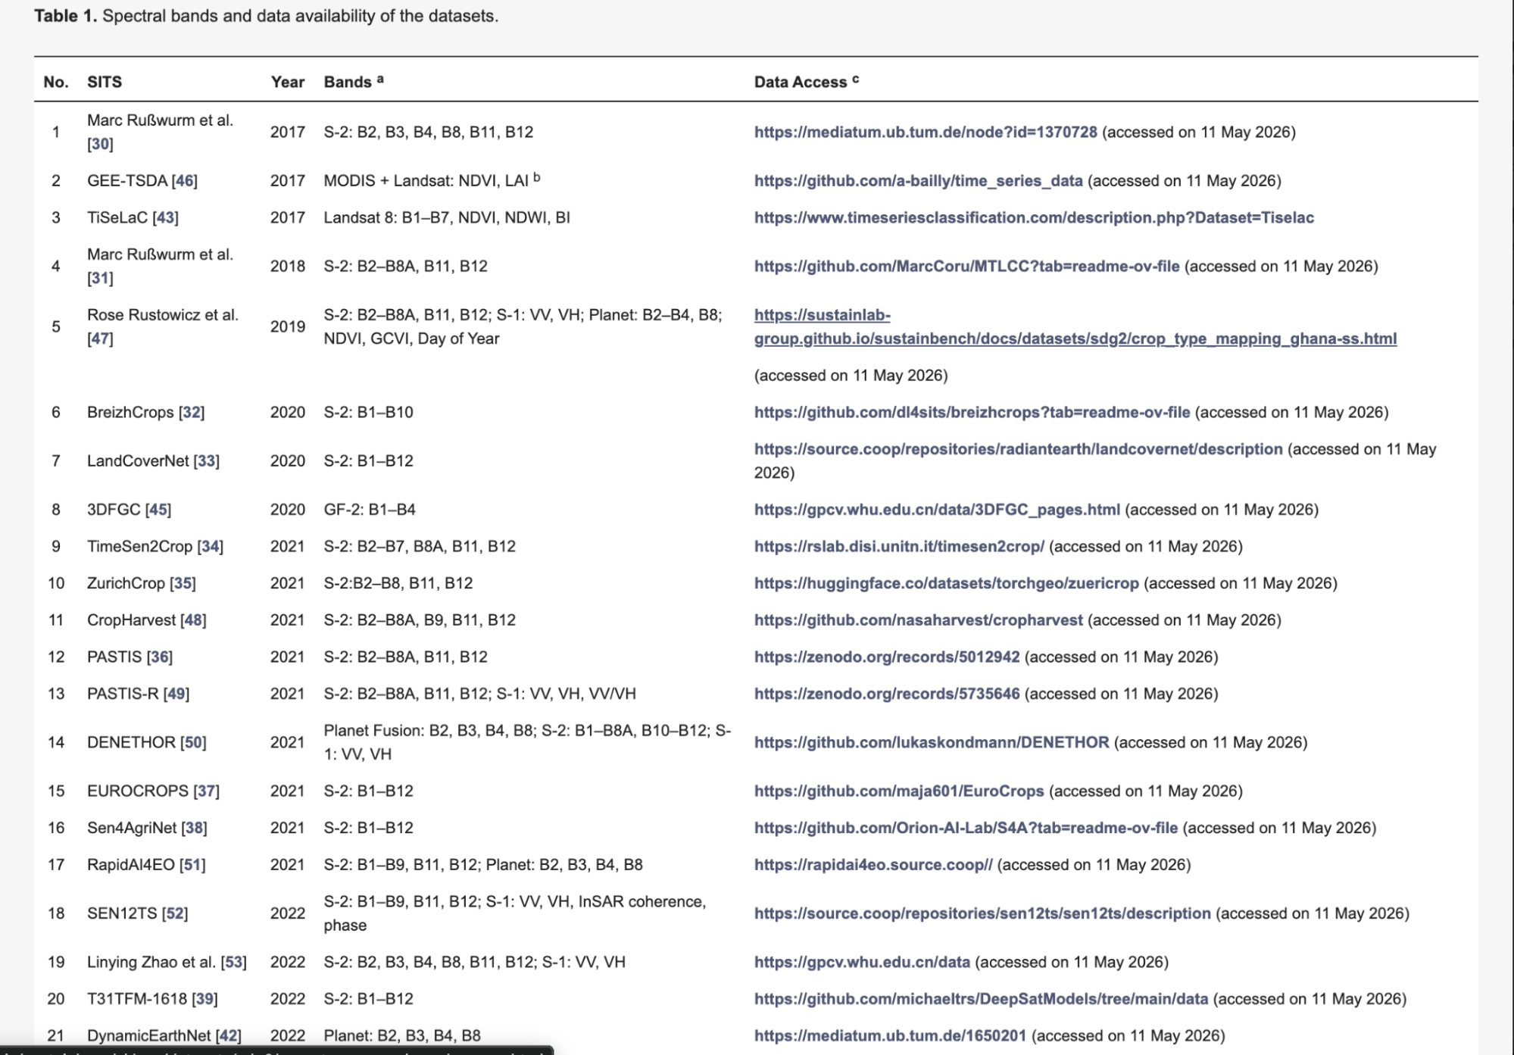Click citation reference [30]
1514x1055 pixels.
pos(100,144)
